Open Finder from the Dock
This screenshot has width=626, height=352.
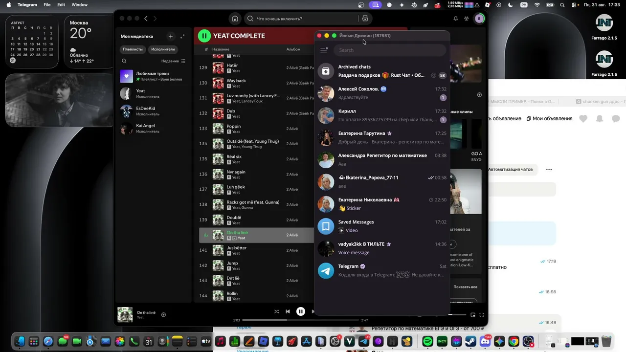(x=19, y=342)
